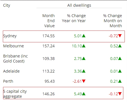
Task: Select the Sydney row label
Action: [10, 36]
